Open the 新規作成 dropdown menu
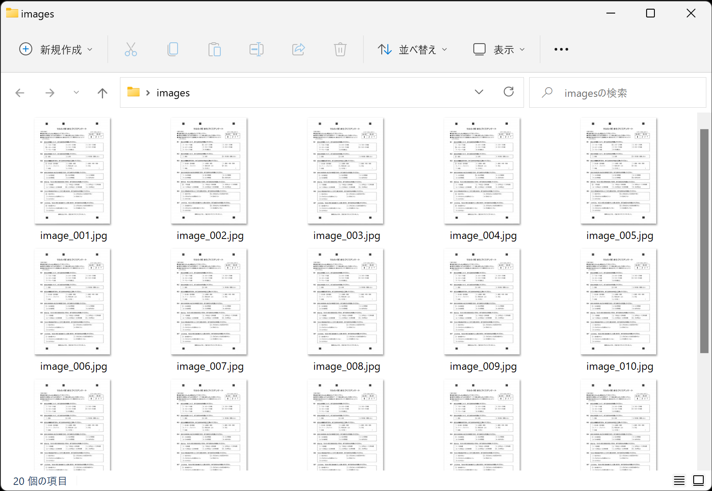The image size is (712, 491). 56,50
